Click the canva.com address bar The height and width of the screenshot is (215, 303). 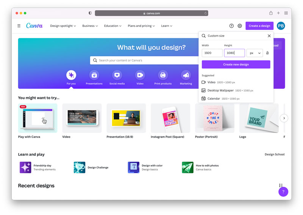pos(151,13)
